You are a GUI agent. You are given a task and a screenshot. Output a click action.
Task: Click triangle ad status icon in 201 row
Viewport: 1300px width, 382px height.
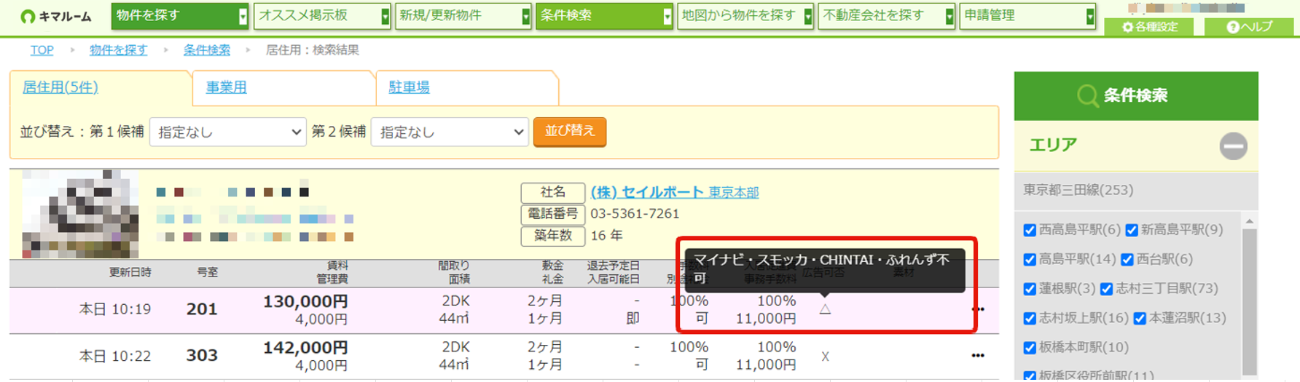[825, 309]
